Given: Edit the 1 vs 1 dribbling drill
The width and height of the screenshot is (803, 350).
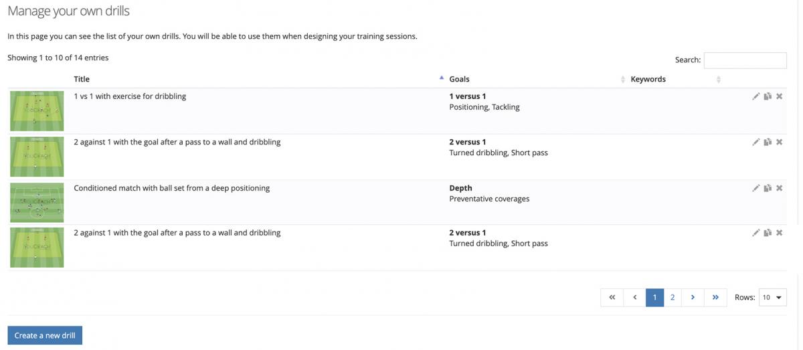Looking at the screenshot, I should (755, 96).
